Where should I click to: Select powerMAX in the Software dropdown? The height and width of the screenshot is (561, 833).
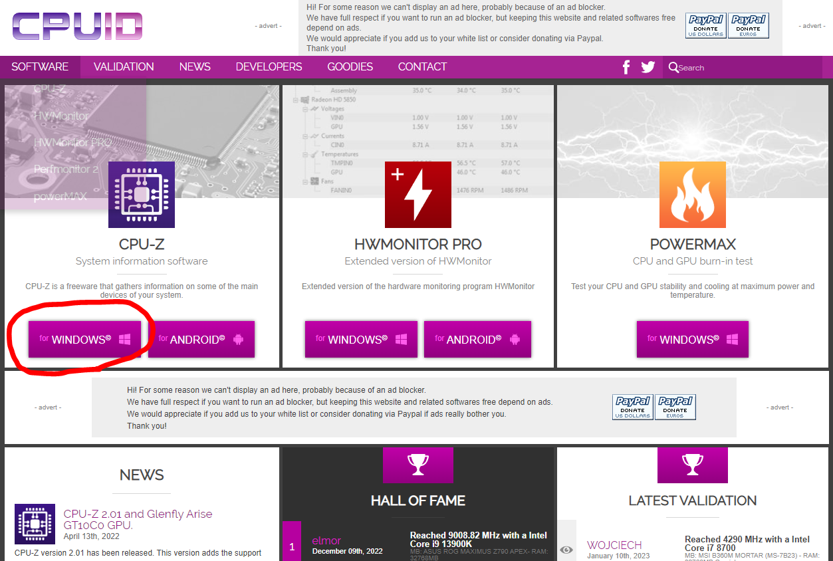pyautogui.click(x=60, y=196)
